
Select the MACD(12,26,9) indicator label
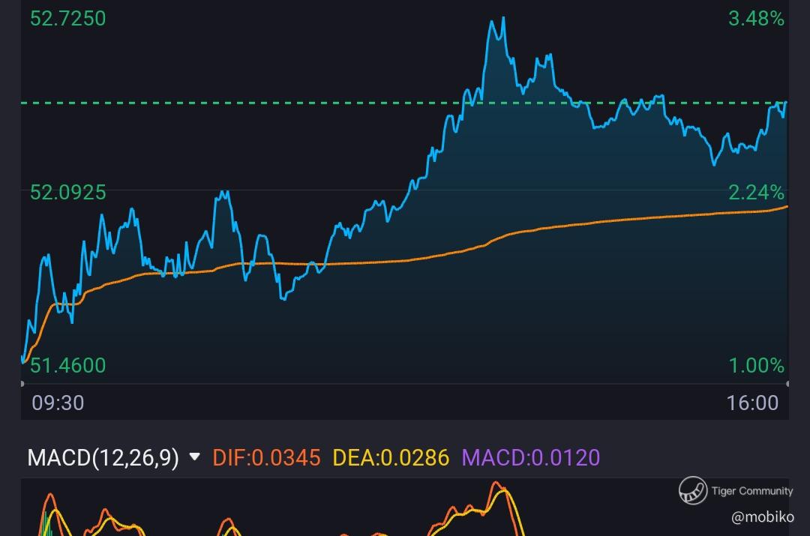click(103, 457)
